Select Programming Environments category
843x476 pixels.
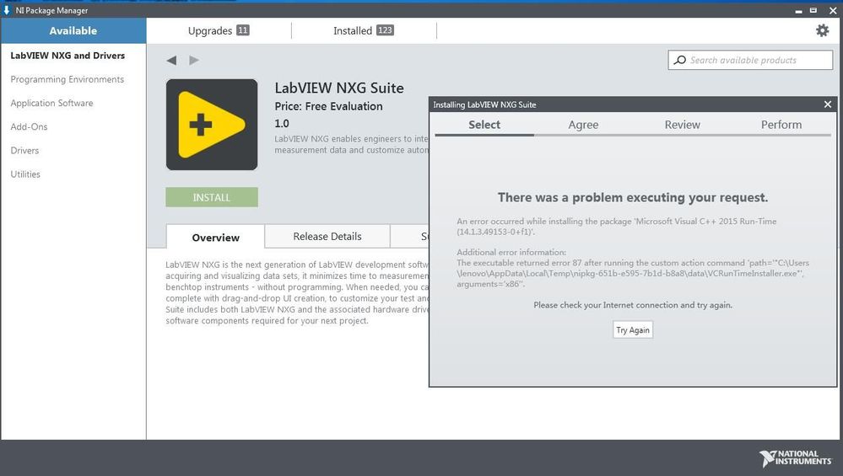click(x=68, y=79)
